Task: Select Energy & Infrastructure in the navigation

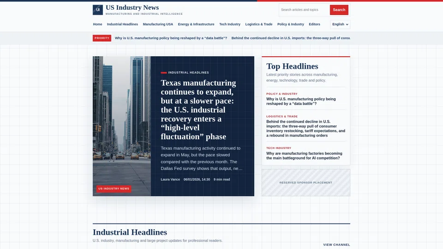Action: point(196,24)
